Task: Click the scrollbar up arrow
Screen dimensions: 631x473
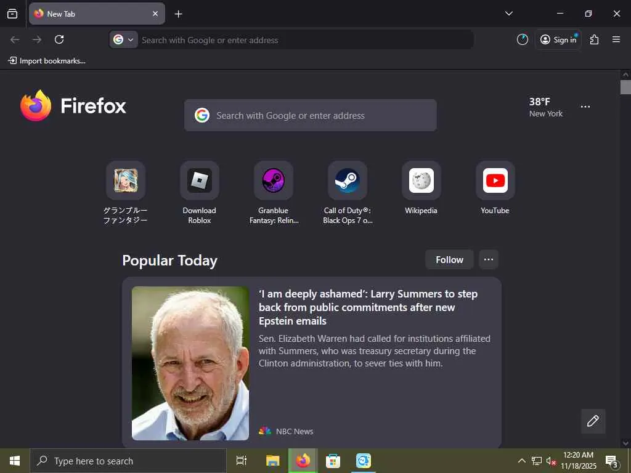Action: click(625, 75)
